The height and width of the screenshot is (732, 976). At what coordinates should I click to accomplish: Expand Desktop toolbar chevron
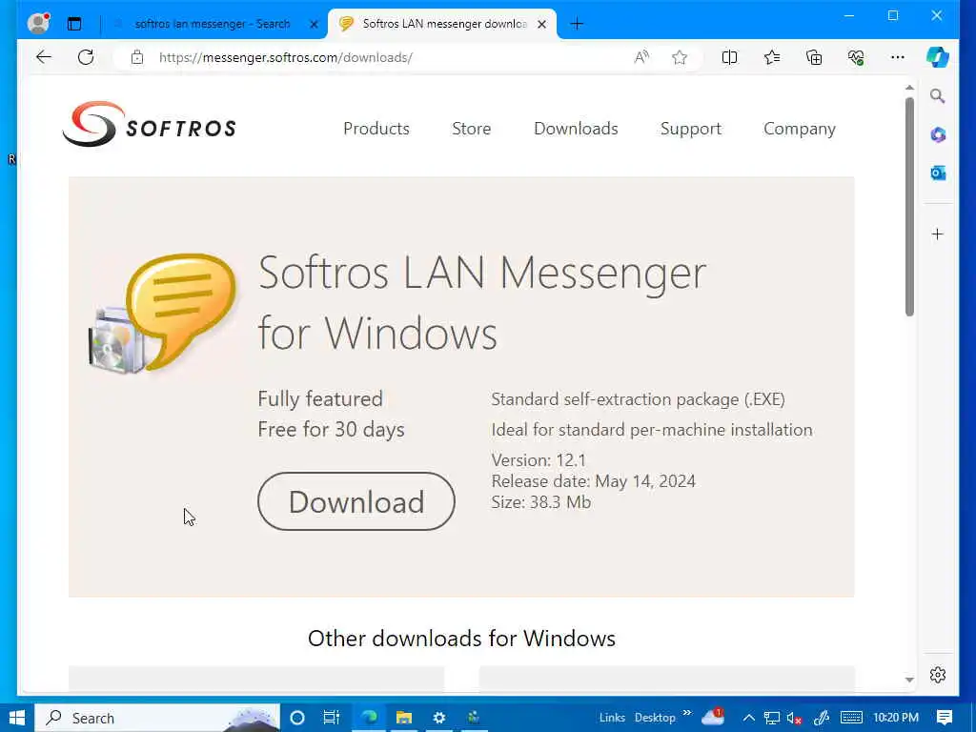point(686,713)
